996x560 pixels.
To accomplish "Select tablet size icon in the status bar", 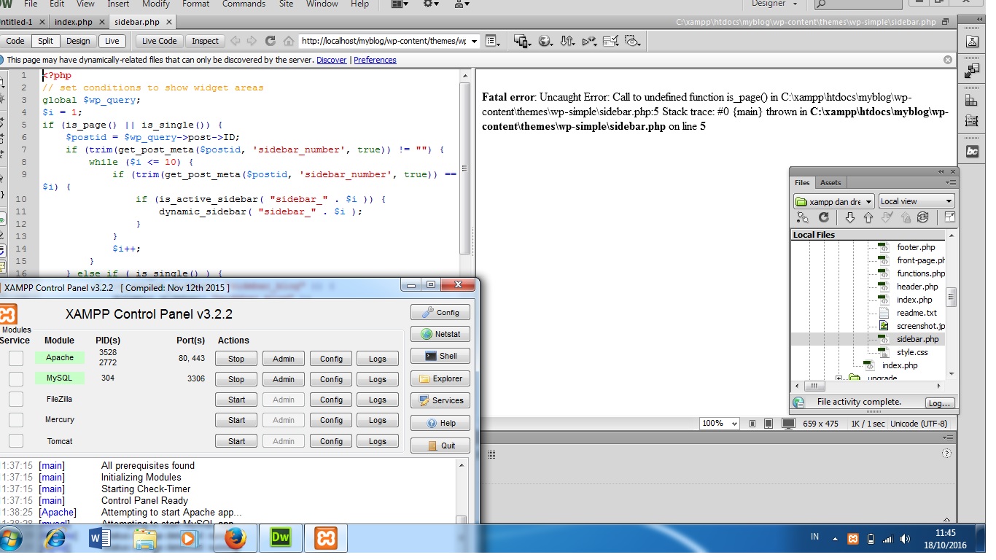I will (769, 424).
